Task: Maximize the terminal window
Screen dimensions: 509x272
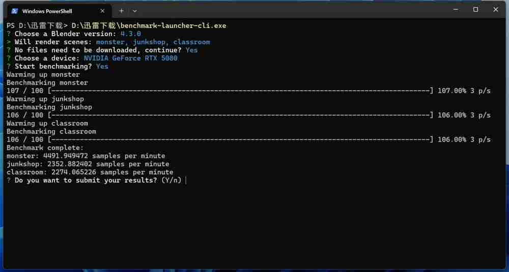Action: pos(475,10)
